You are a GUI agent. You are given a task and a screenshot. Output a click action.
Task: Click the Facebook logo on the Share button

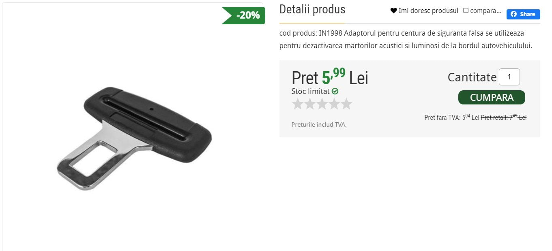[x=514, y=14]
